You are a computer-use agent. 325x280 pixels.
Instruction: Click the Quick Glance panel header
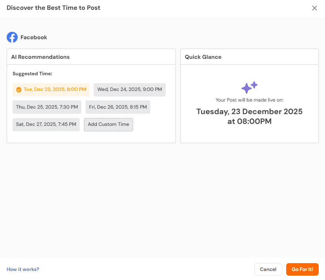click(x=203, y=57)
